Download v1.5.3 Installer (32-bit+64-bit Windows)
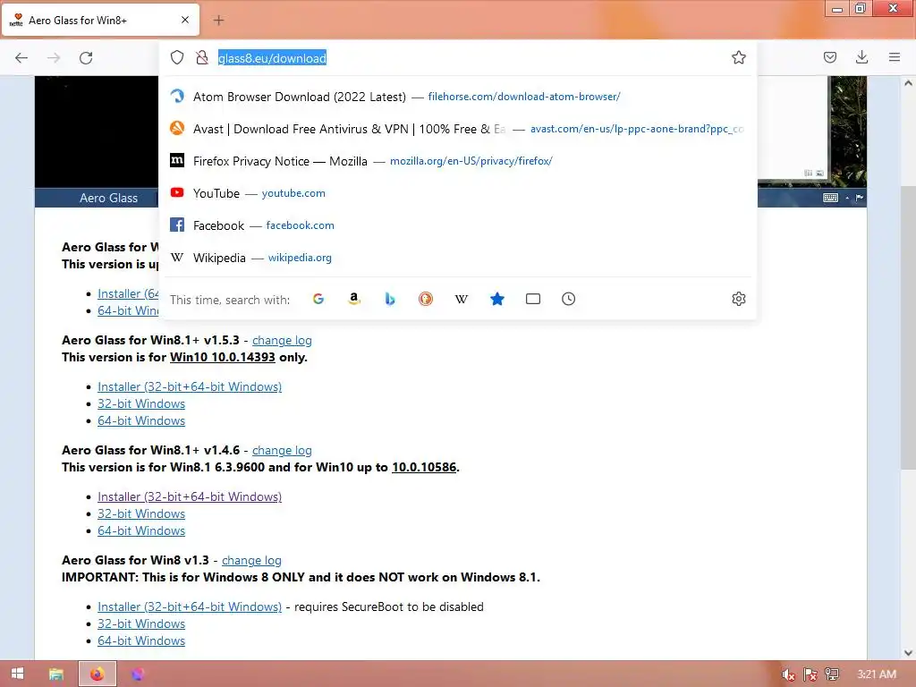The width and height of the screenshot is (916, 687). click(x=190, y=386)
